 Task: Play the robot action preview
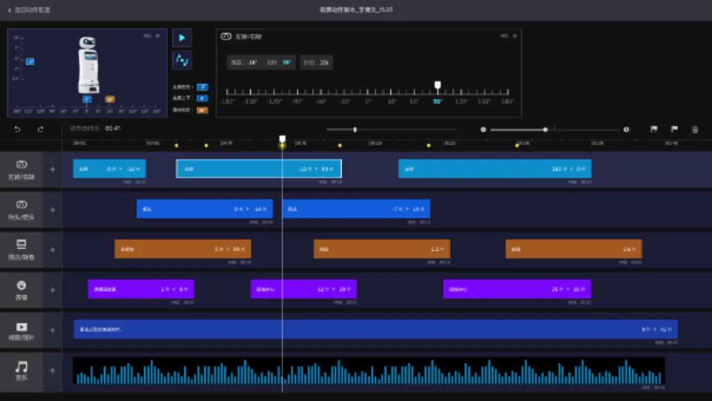tap(181, 38)
